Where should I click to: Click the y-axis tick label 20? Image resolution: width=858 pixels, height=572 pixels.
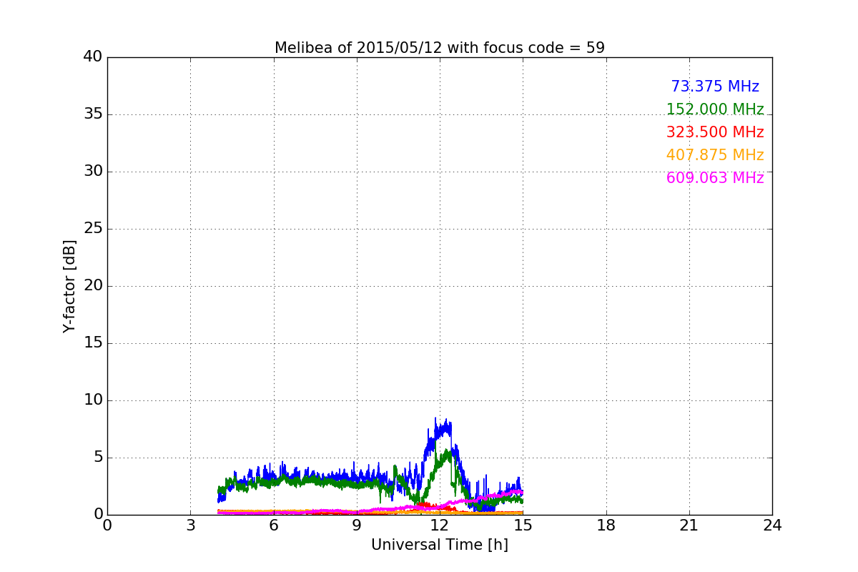tap(93, 286)
